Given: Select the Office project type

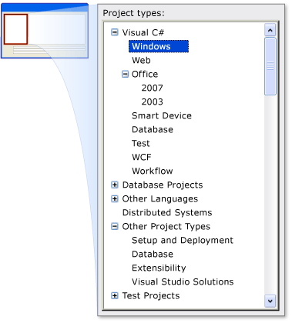Looking at the screenshot, I should [145, 74].
